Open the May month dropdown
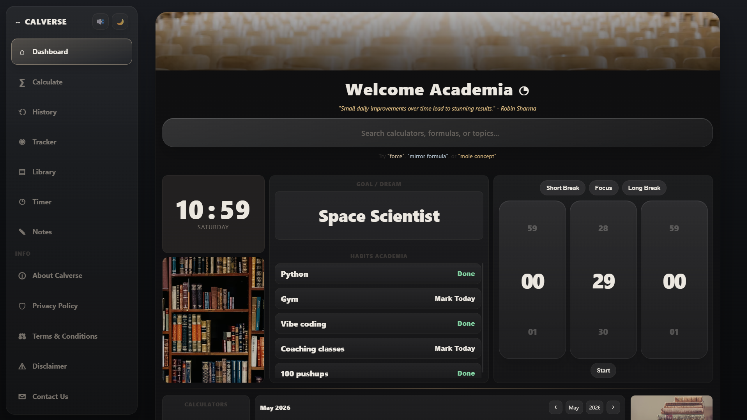This screenshot has height=420, width=748. (574, 408)
